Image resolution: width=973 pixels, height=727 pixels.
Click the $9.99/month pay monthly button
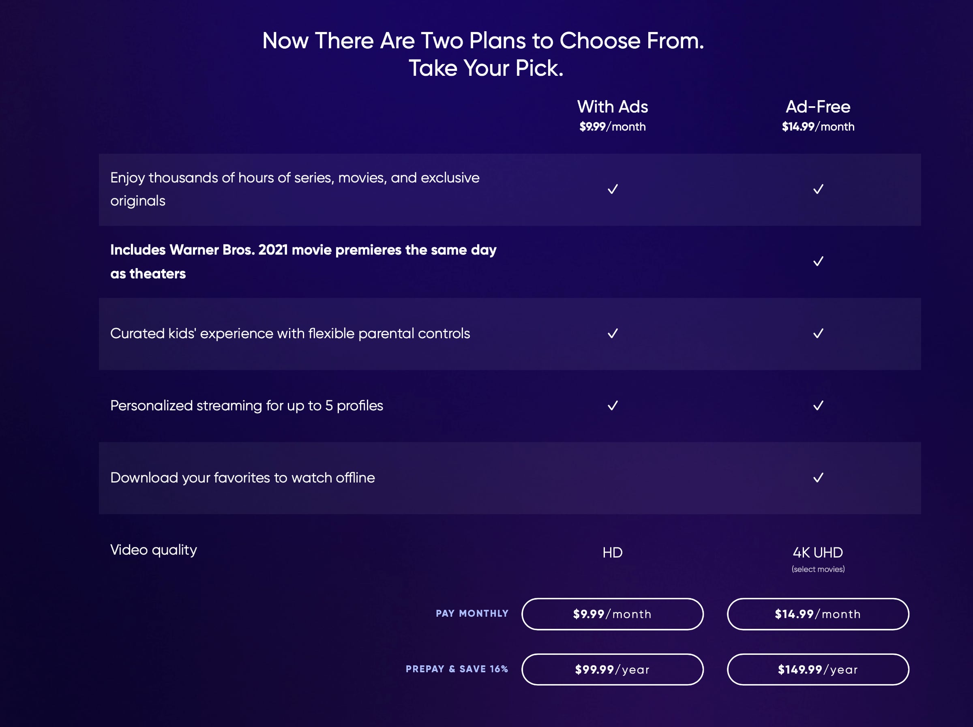pos(612,614)
